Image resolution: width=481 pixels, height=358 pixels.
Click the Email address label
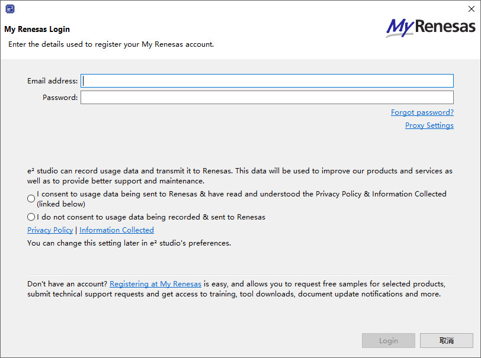pyautogui.click(x=53, y=81)
